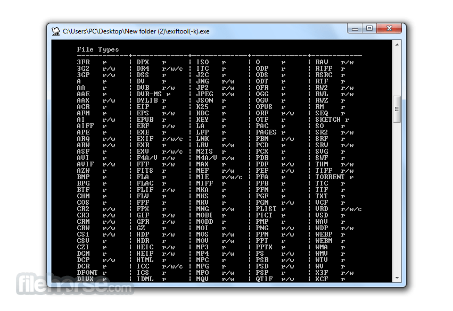
Task: Click the exiftool camel icon in title bar
Action: coord(55,31)
